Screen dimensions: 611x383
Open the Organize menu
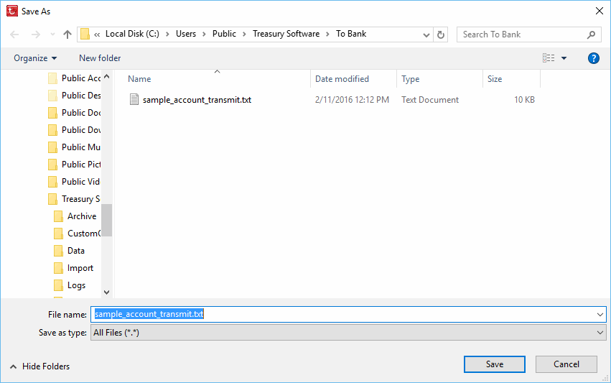[34, 58]
